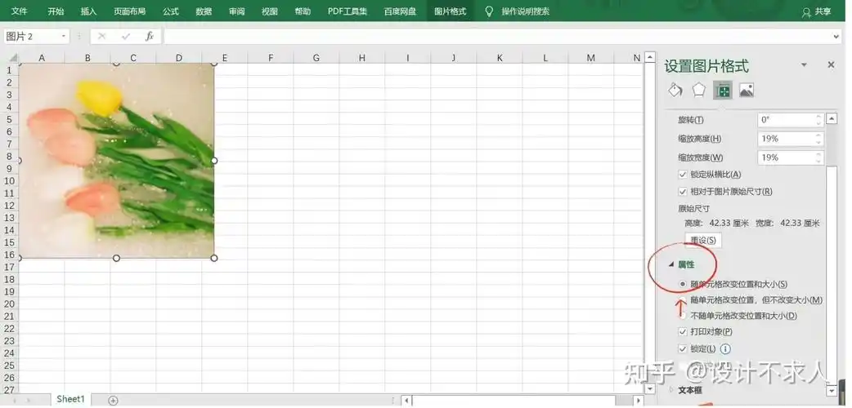
Task: Click the worksheet vertical scrollbar down arrow
Action: coord(650,388)
